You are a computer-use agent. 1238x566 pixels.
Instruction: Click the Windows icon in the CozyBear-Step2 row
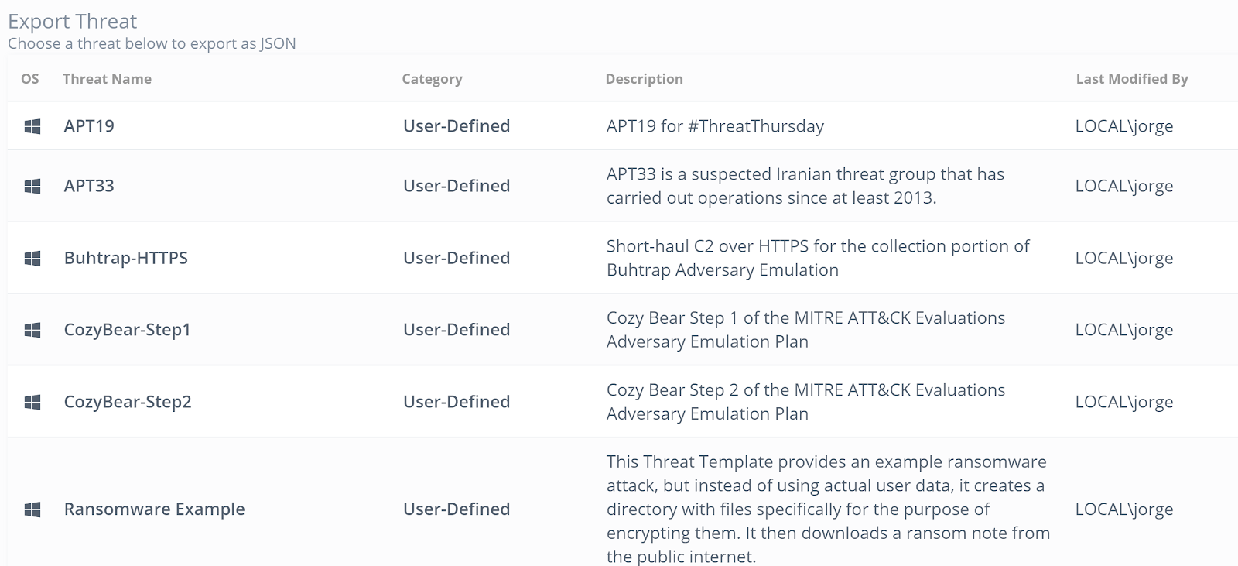(x=32, y=402)
